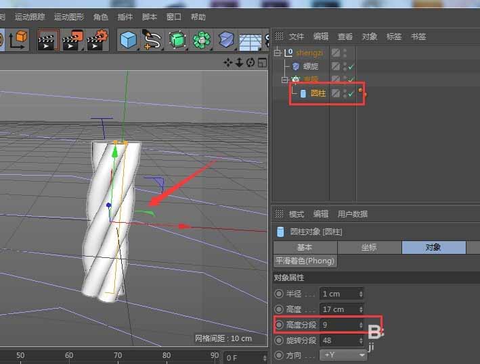
Task: Toggle the 圆柱 object enable checkmark
Action: [351, 94]
